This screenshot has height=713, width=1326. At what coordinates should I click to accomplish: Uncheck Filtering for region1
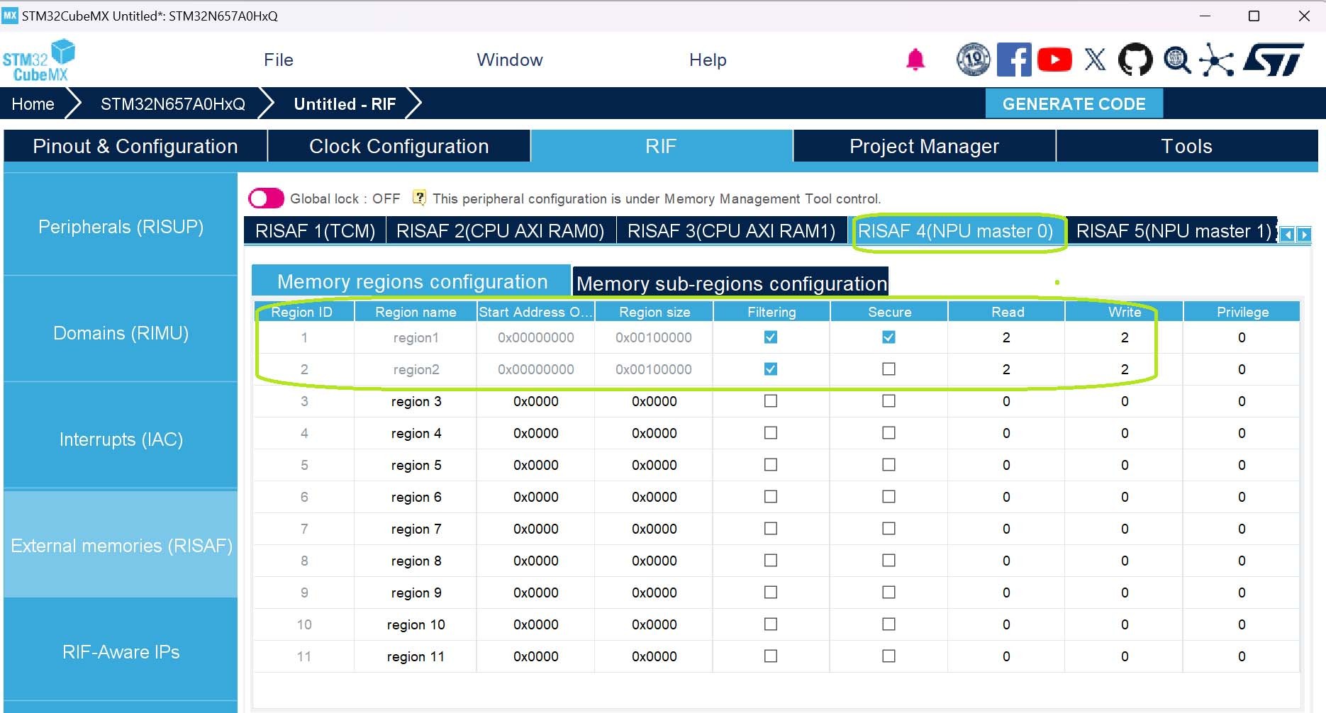point(771,337)
